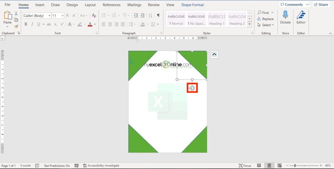334x169 pixels.
Task: Open the font size dropdown
Action: [x=62, y=16]
